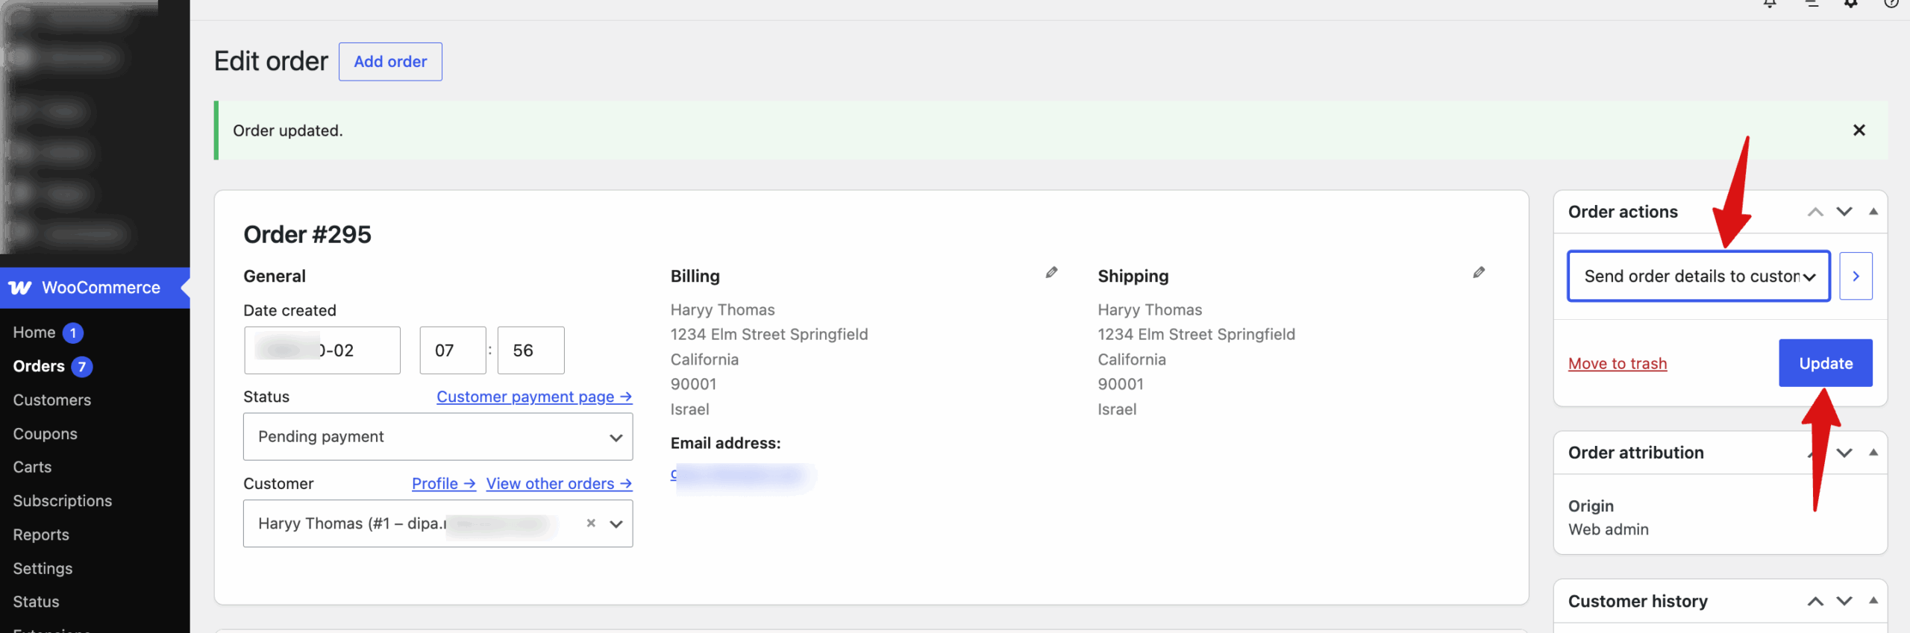Viewport: 1910px width, 633px height.
Task: Collapse the Order attribution panel
Action: (x=1873, y=453)
